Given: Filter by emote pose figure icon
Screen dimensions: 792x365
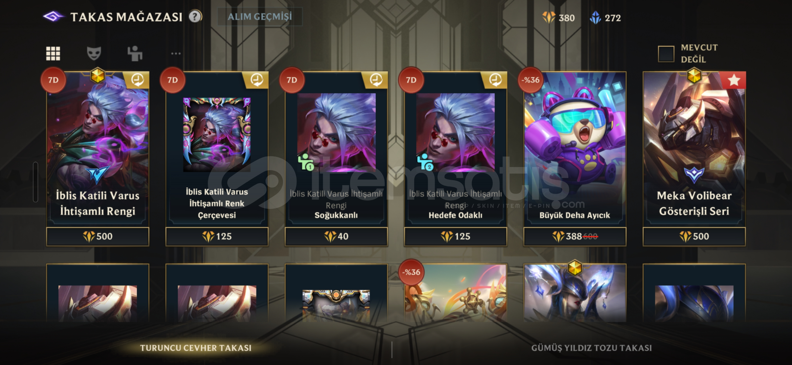Looking at the screenshot, I should click(135, 53).
